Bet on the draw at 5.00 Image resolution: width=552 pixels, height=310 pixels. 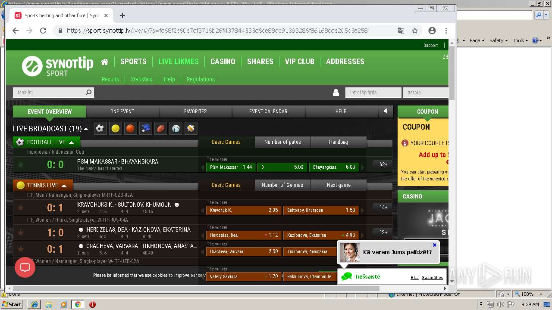(x=282, y=167)
